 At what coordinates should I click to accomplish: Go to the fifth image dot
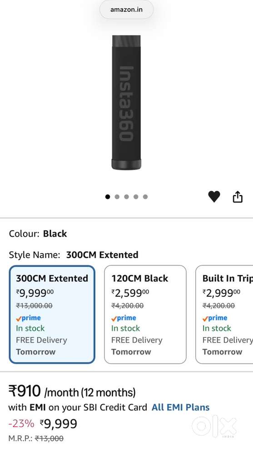pyautogui.click(x=145, y=197)
